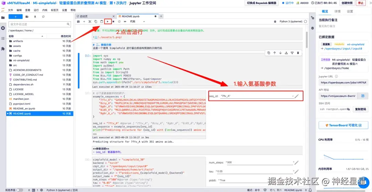Edit the num_steps value field
This screenshot has height=192, width=372.
[259, 163]
